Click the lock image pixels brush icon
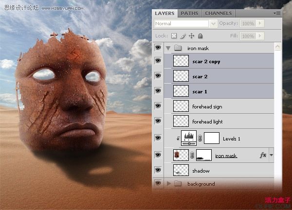 (183, 36)
